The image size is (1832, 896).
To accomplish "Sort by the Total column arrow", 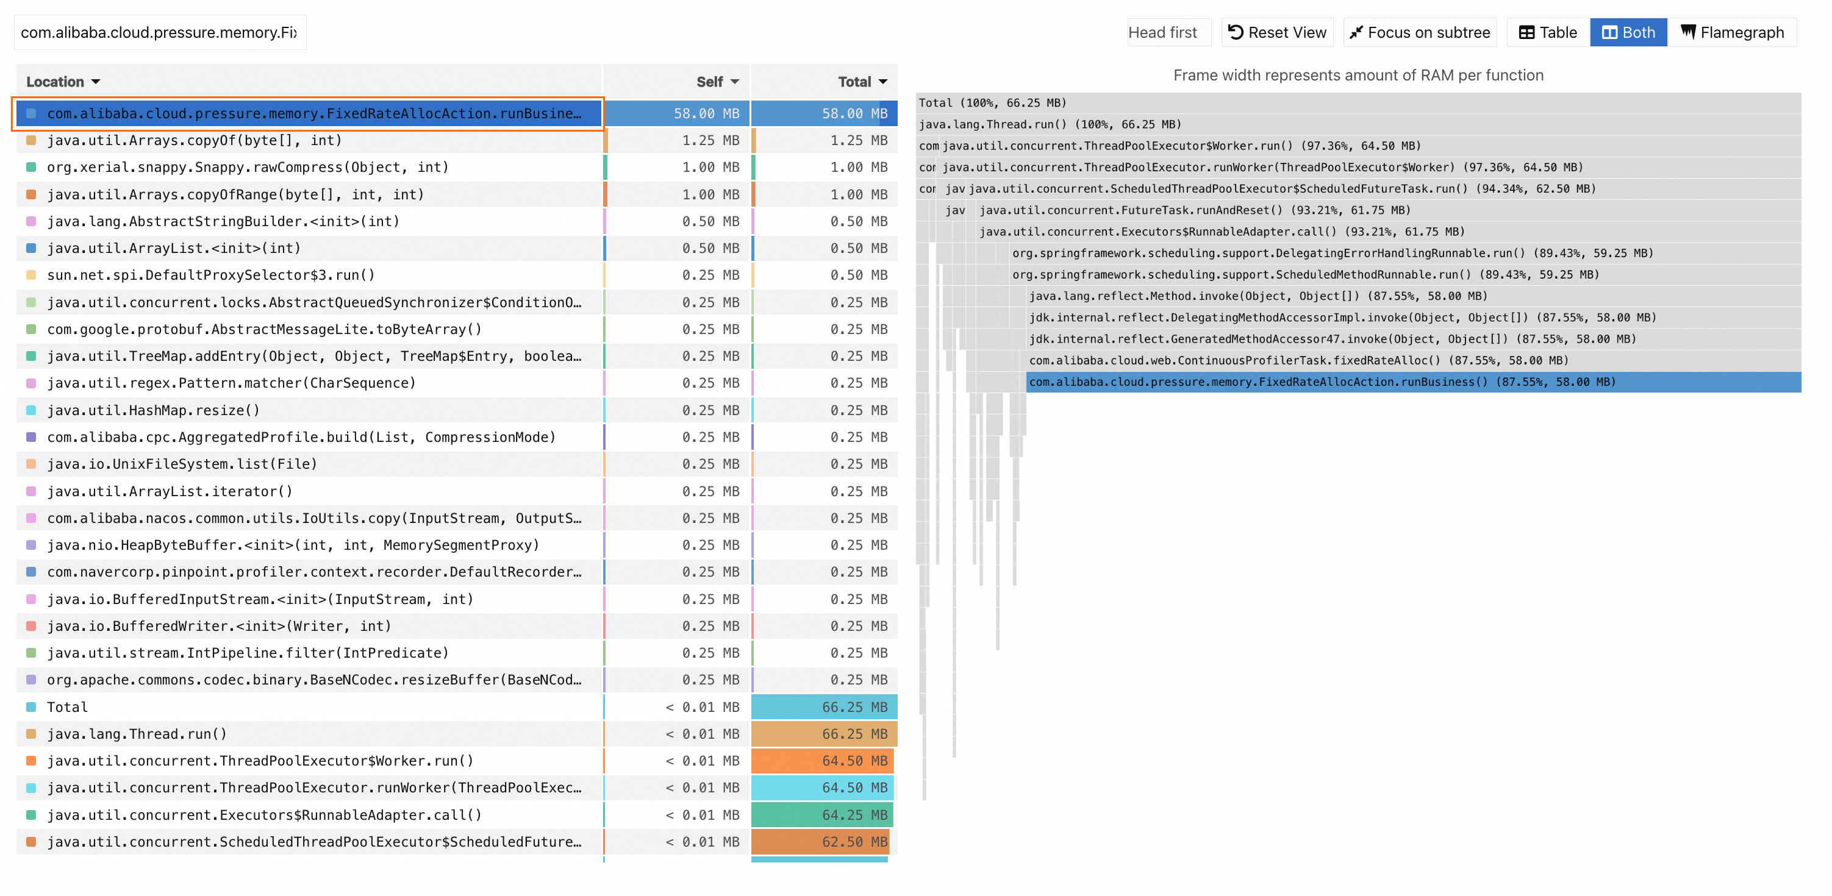I will click(882, 82).
